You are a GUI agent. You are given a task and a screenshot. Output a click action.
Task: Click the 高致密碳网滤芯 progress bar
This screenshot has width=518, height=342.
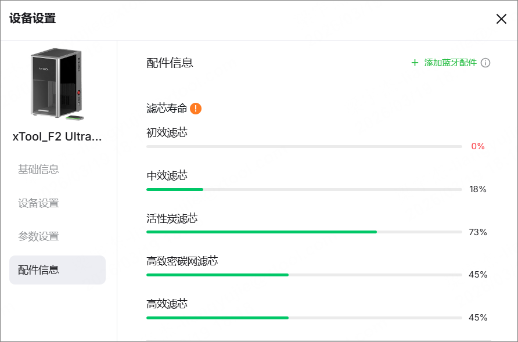(304, 275)
